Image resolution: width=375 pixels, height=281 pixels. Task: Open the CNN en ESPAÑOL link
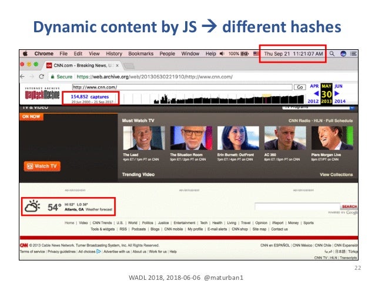(x=275, y=245)
